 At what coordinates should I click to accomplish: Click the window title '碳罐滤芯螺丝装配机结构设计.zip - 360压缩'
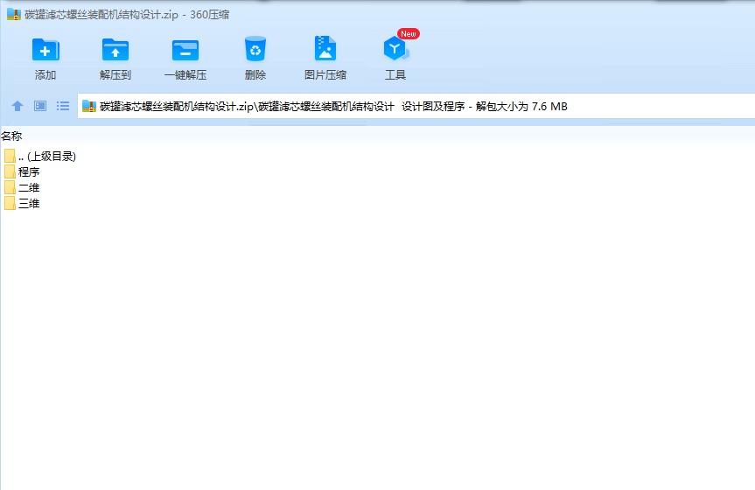coord(127,15)
